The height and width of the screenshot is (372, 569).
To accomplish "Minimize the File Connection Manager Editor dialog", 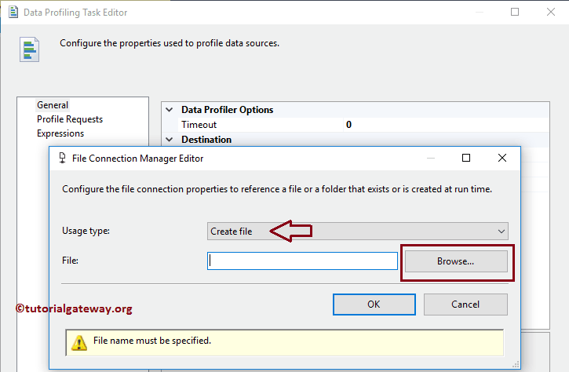I will [429, 158].
